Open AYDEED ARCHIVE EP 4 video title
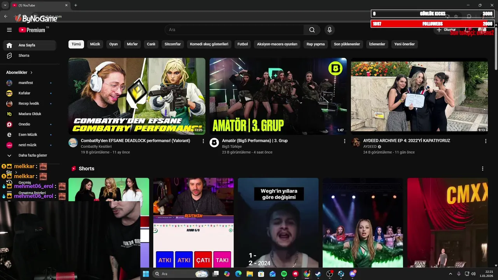Screen dimensions: 498x280 coord(407,141)
